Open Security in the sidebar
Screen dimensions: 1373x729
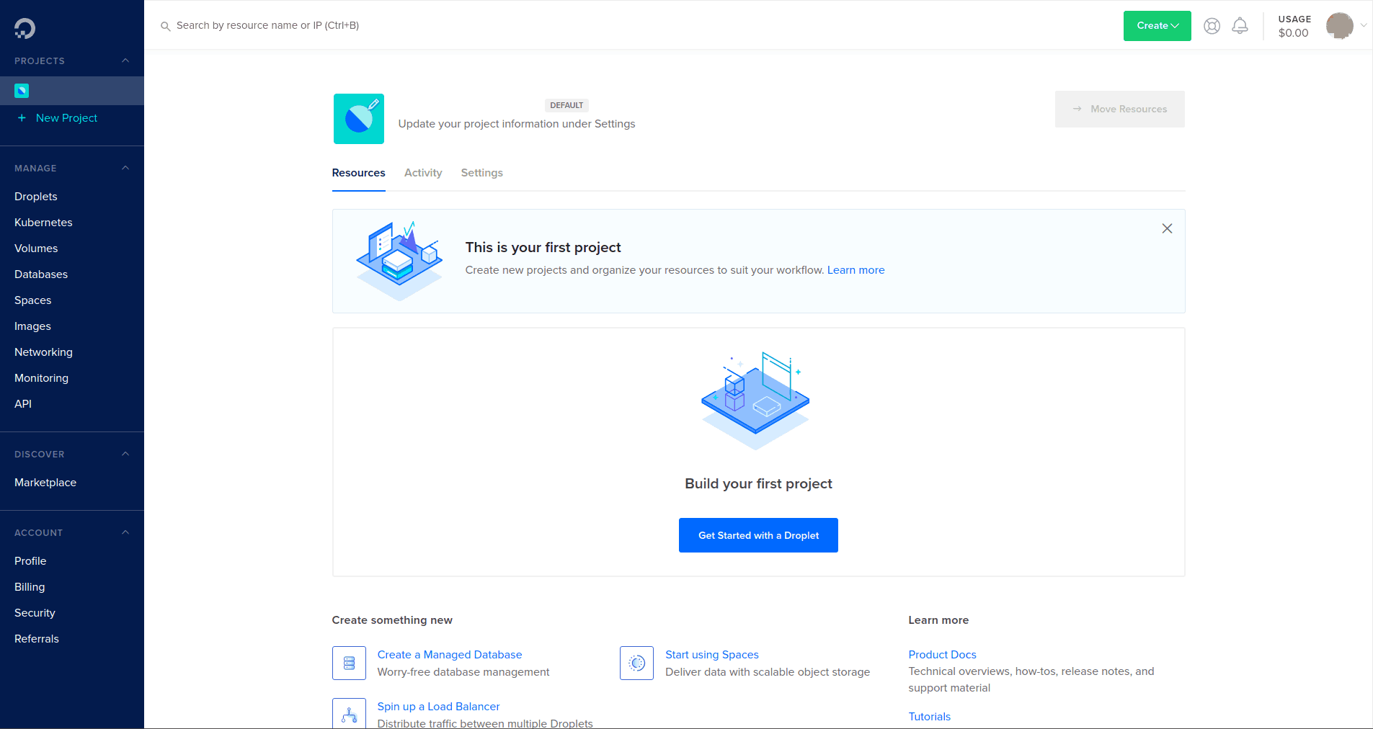pos(35,613)
